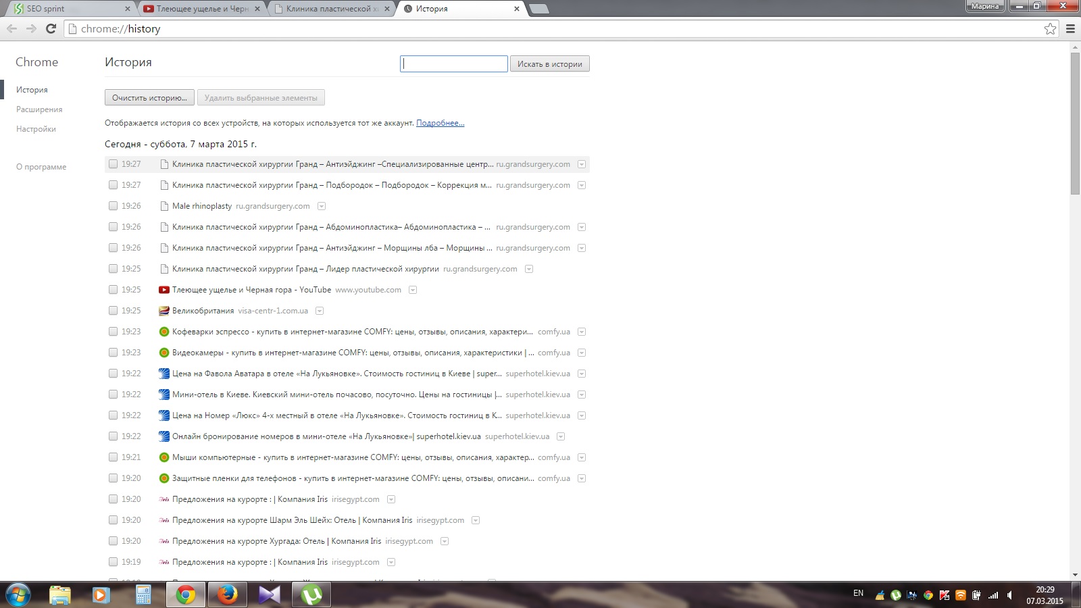Launch Firefox from the taskbar

[228, 594]
